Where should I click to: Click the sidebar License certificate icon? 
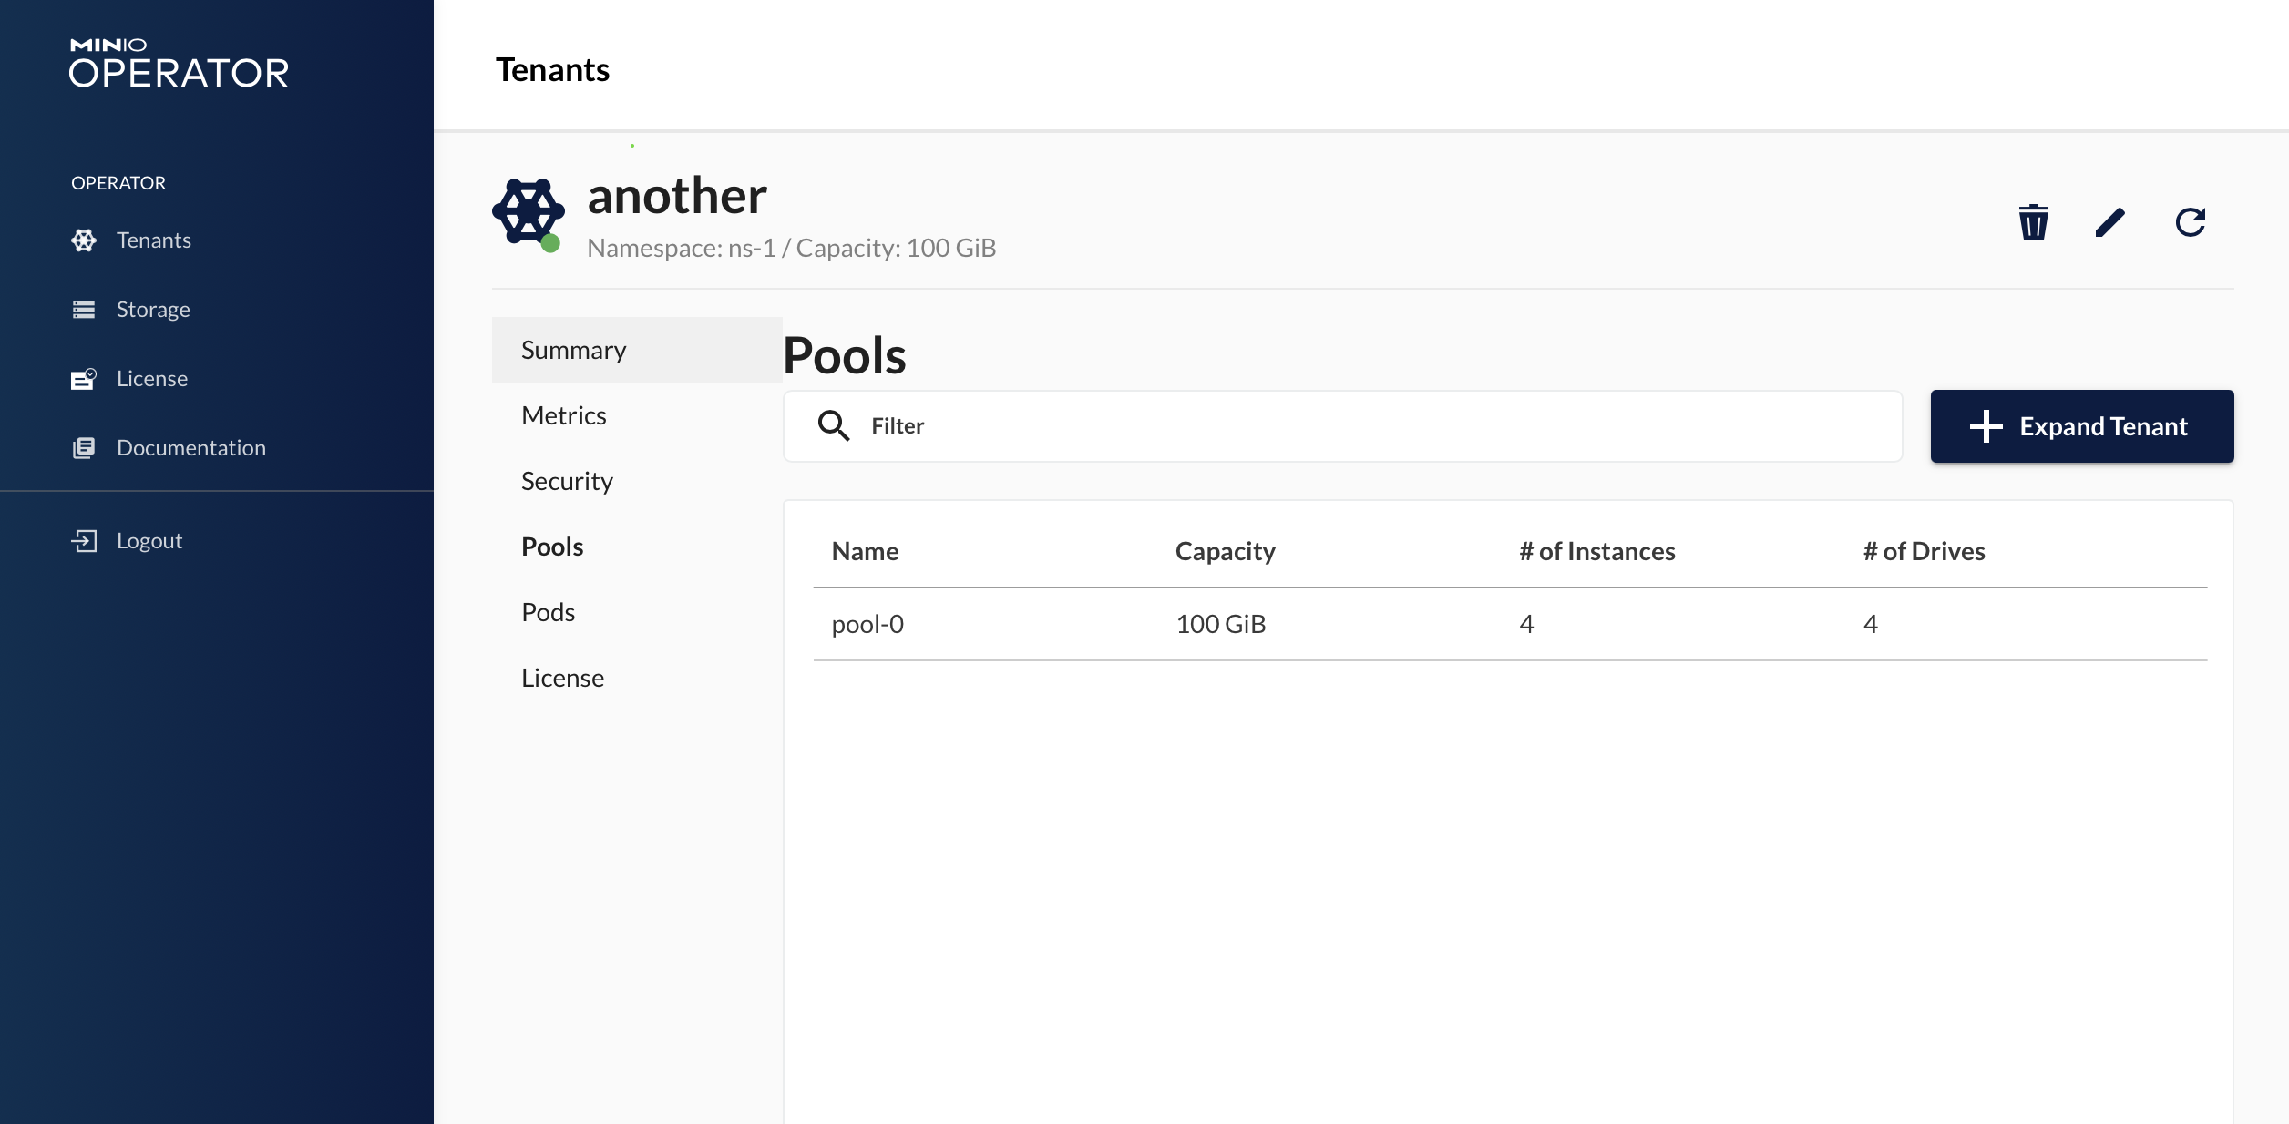point(84,379)
